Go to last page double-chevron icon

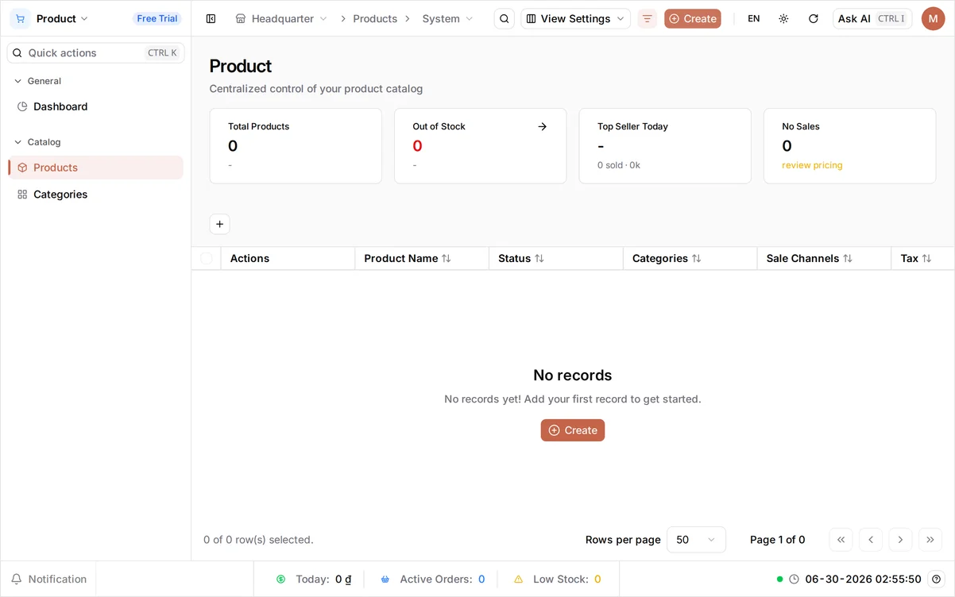(x=930, y=540)
